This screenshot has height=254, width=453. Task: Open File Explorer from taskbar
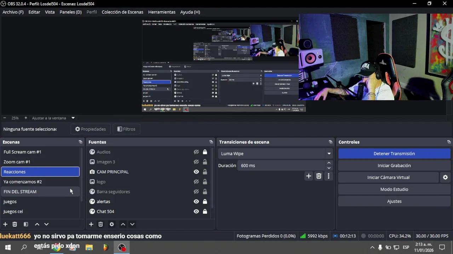89,247
